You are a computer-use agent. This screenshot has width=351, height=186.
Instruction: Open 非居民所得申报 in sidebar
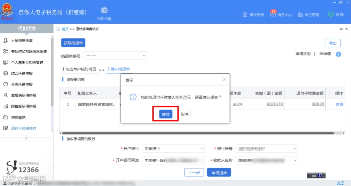coord(23,95)
